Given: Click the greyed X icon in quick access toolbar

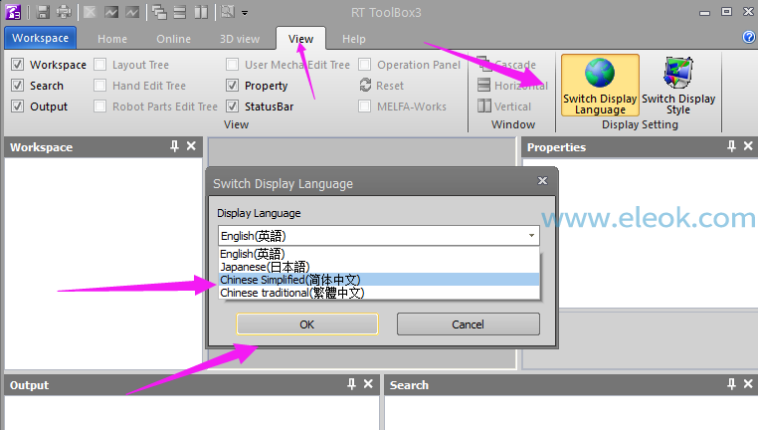Looking at the screenshot, I should (x=90, y=12).
